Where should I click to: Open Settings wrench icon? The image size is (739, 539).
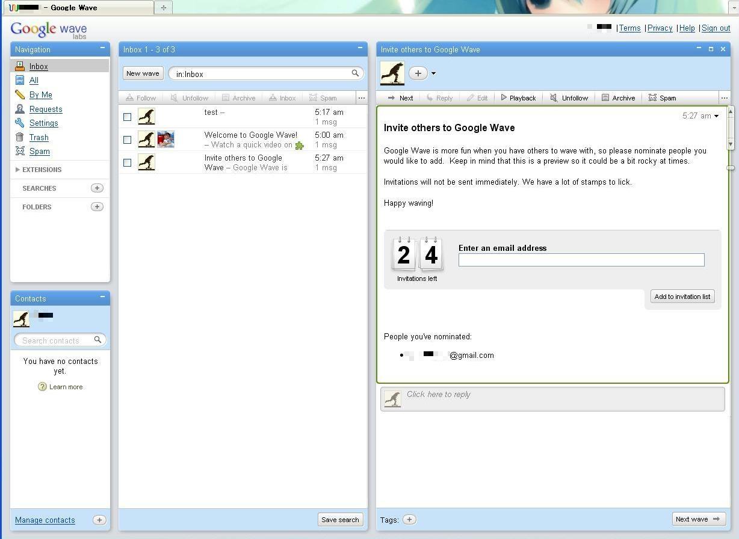[x=20, y=123]
